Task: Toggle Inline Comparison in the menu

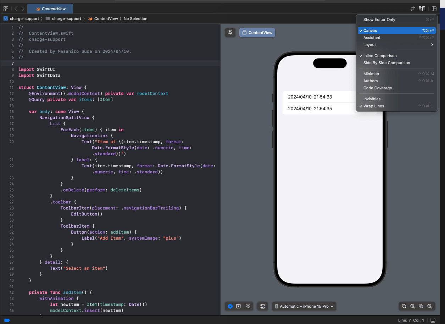Action: [397, 56]
